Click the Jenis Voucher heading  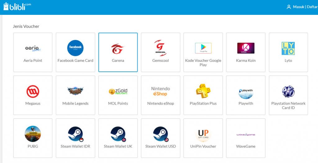[x=26, y=27]
